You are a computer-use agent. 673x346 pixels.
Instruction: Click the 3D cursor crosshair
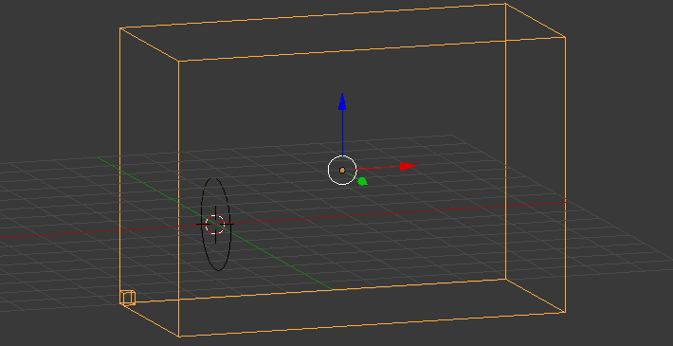tap(215, 224)
